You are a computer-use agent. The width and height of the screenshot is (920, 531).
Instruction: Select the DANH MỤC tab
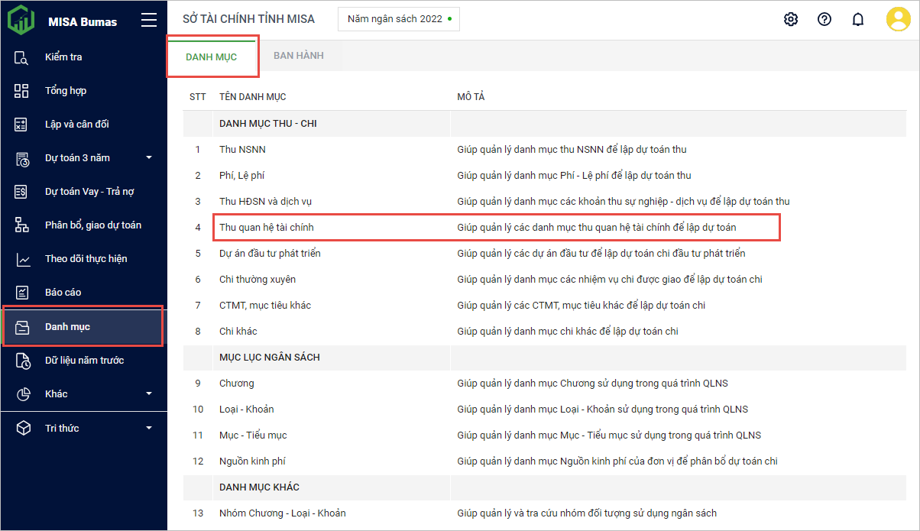(x=212, y=57)
